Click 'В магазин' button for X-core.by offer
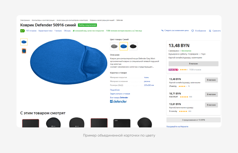The height and width of the screenshot is (153, 238). click(211, 105)
